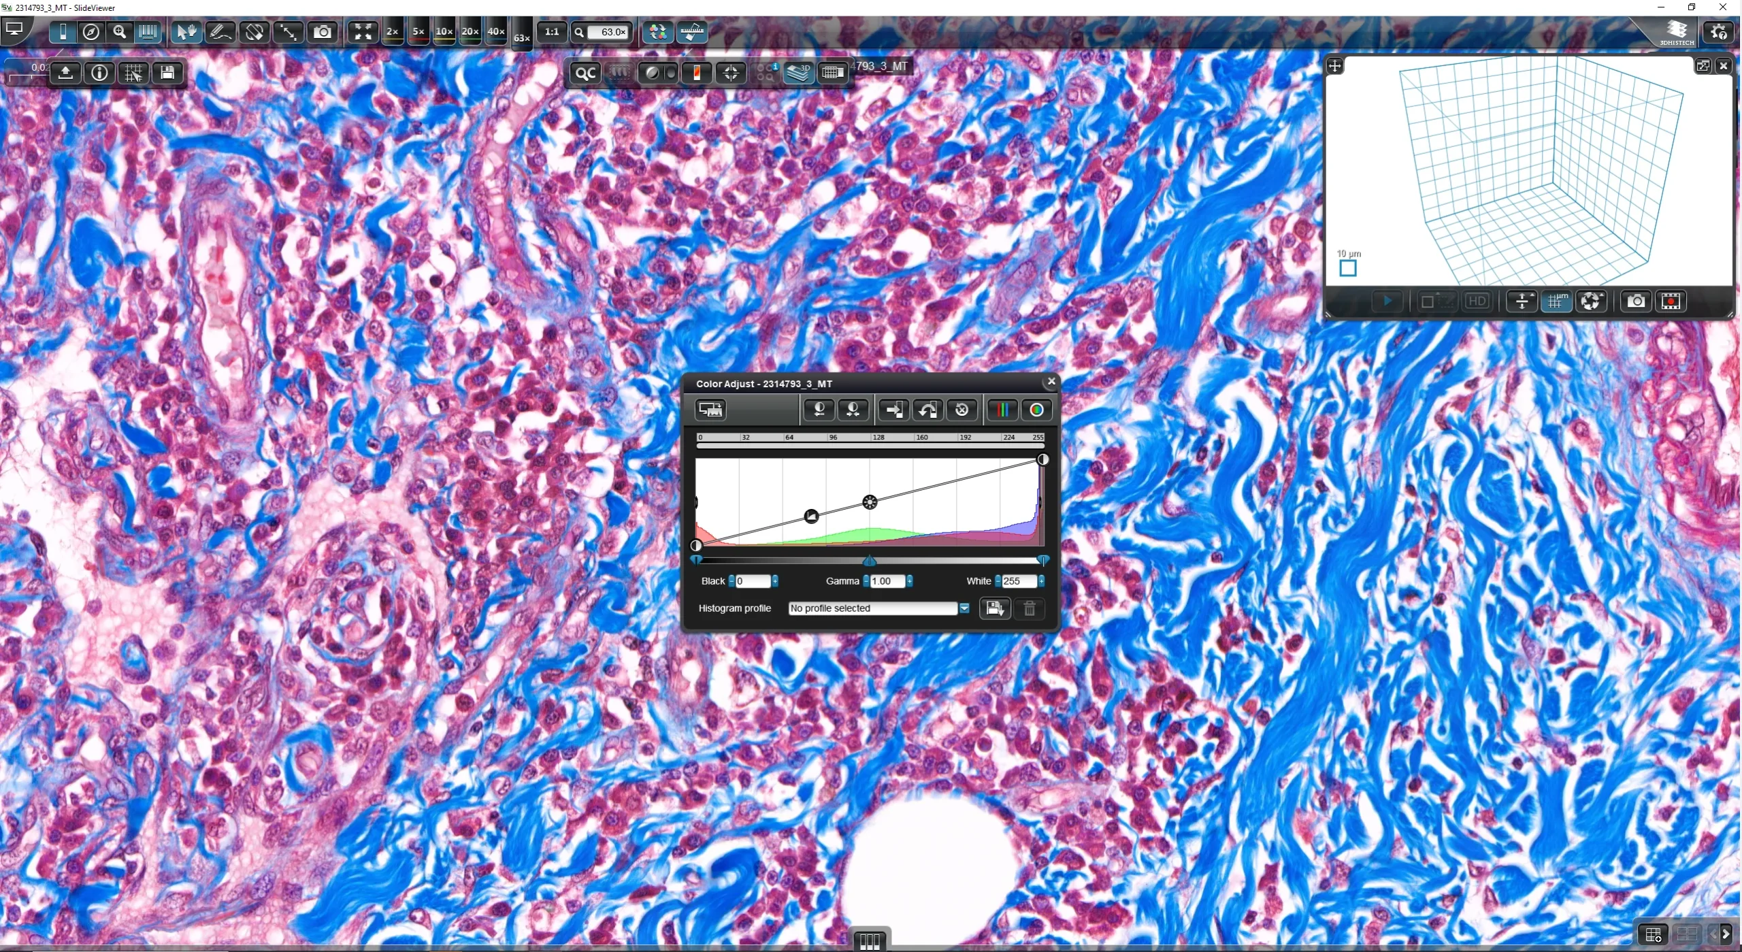Open the RGB channels button in Color Adjust

click(x=1002, y=410)
